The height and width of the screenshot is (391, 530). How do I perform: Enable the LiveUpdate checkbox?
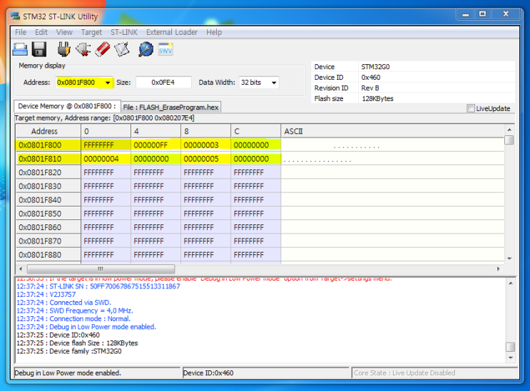pos(471,109)
